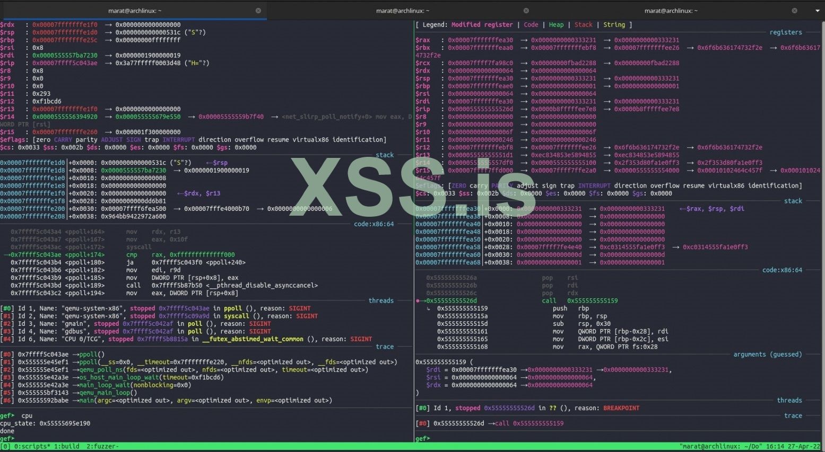Click the right pane's gef prompt

point(422,439)
